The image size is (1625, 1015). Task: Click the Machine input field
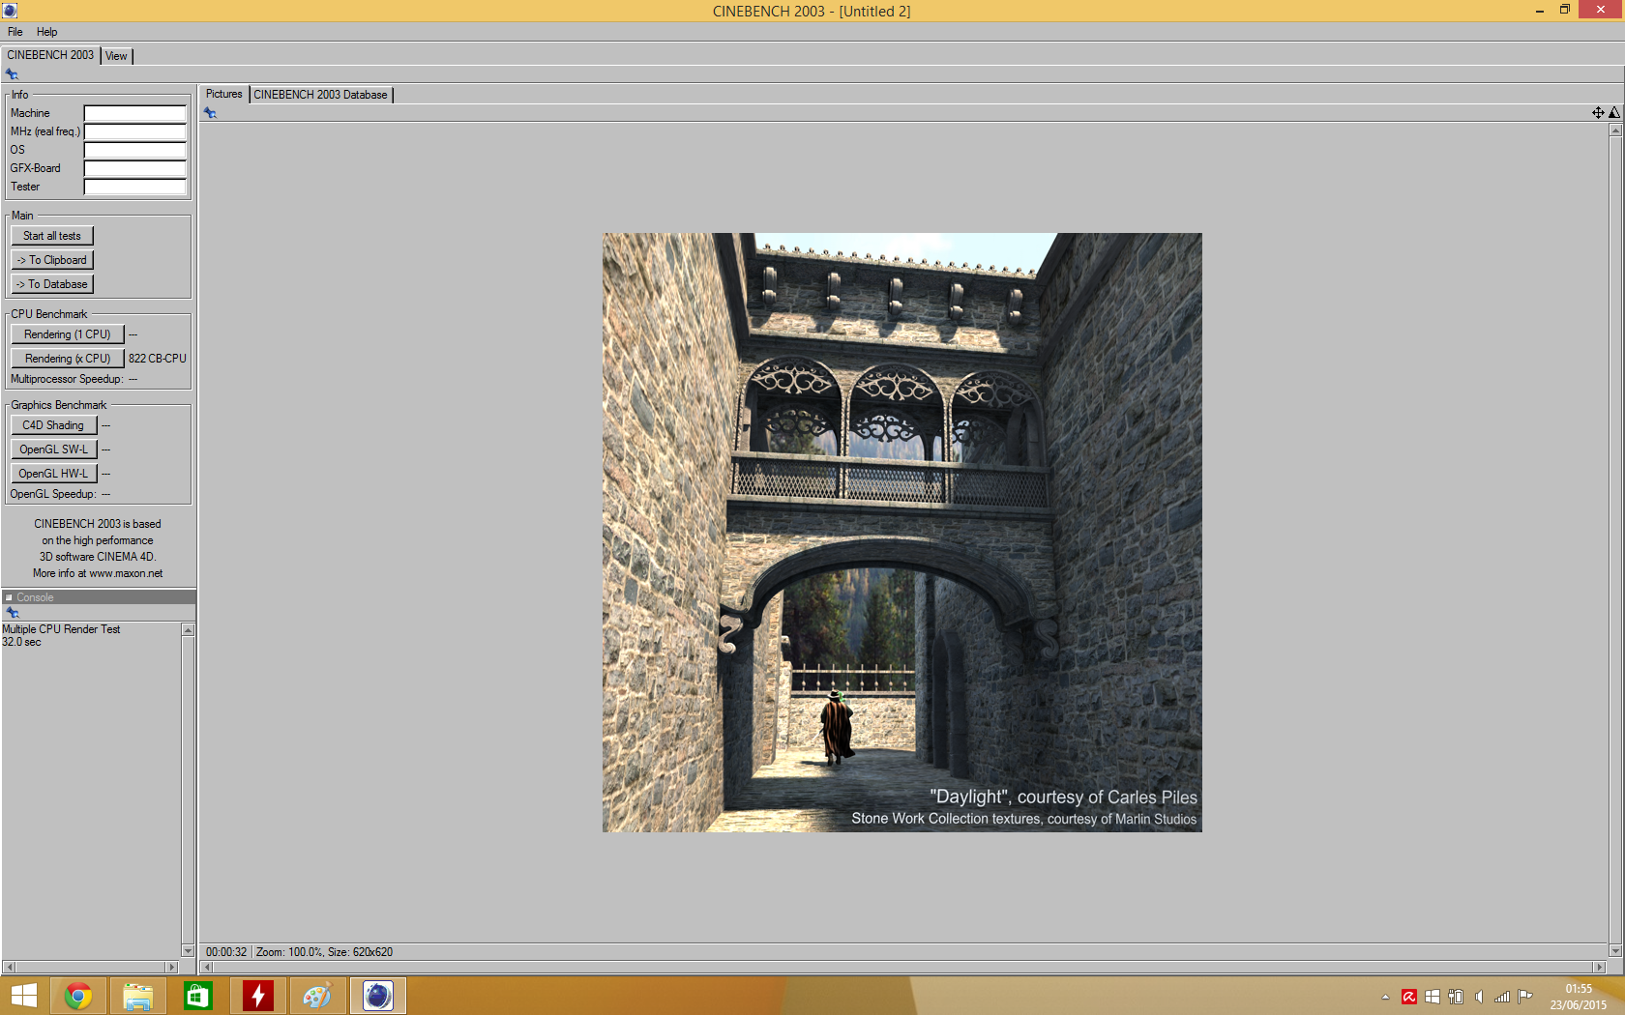(135, 113)
